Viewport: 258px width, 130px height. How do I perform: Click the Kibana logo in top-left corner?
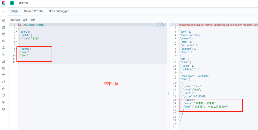4,3
